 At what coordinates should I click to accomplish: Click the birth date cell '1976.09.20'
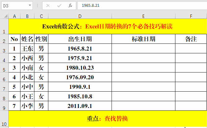point(80,77)
